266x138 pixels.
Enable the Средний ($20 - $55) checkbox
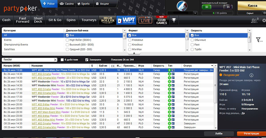[x=67, y=50]
